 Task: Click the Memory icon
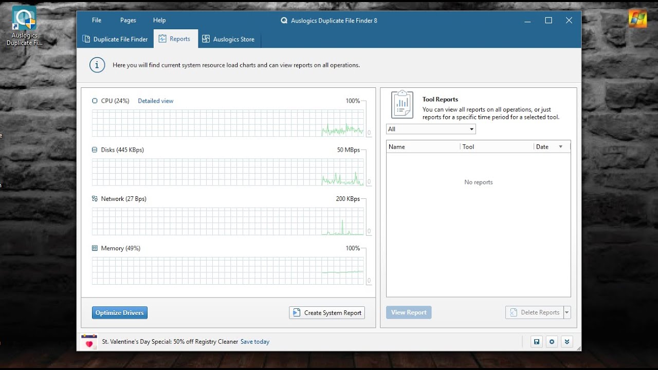95,248
